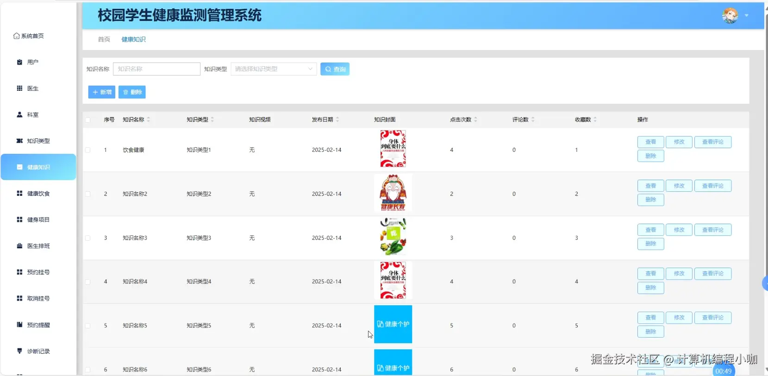Click the icon beside 诊断记录

pos(19,351)
